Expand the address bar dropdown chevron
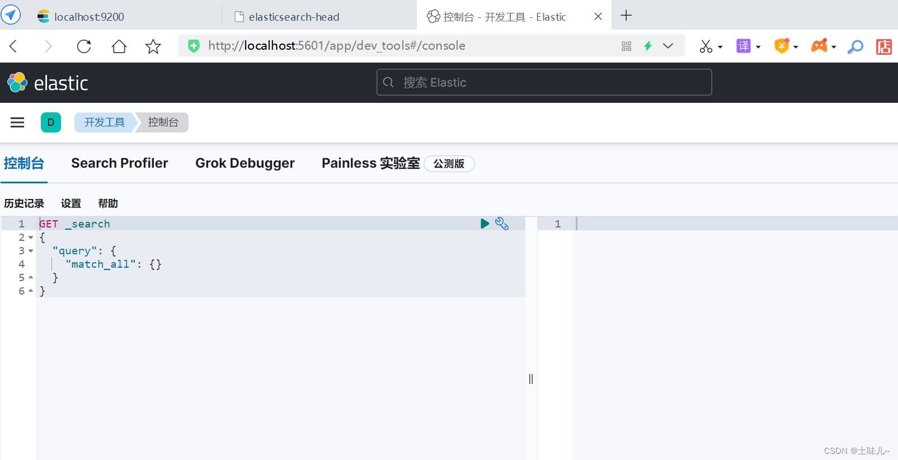 668,46
